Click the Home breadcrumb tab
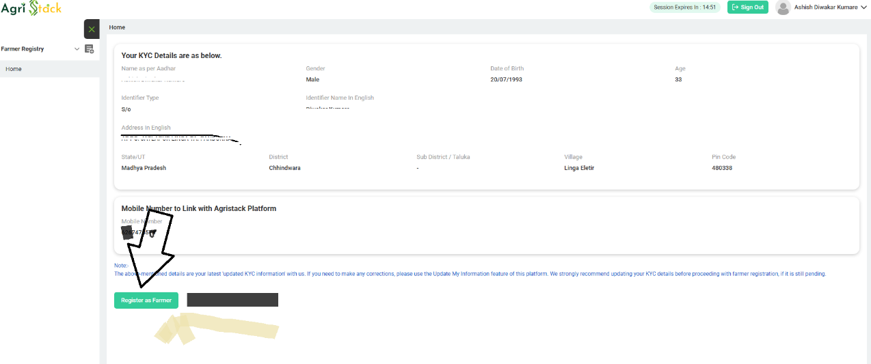 click(x=117, y=27)
